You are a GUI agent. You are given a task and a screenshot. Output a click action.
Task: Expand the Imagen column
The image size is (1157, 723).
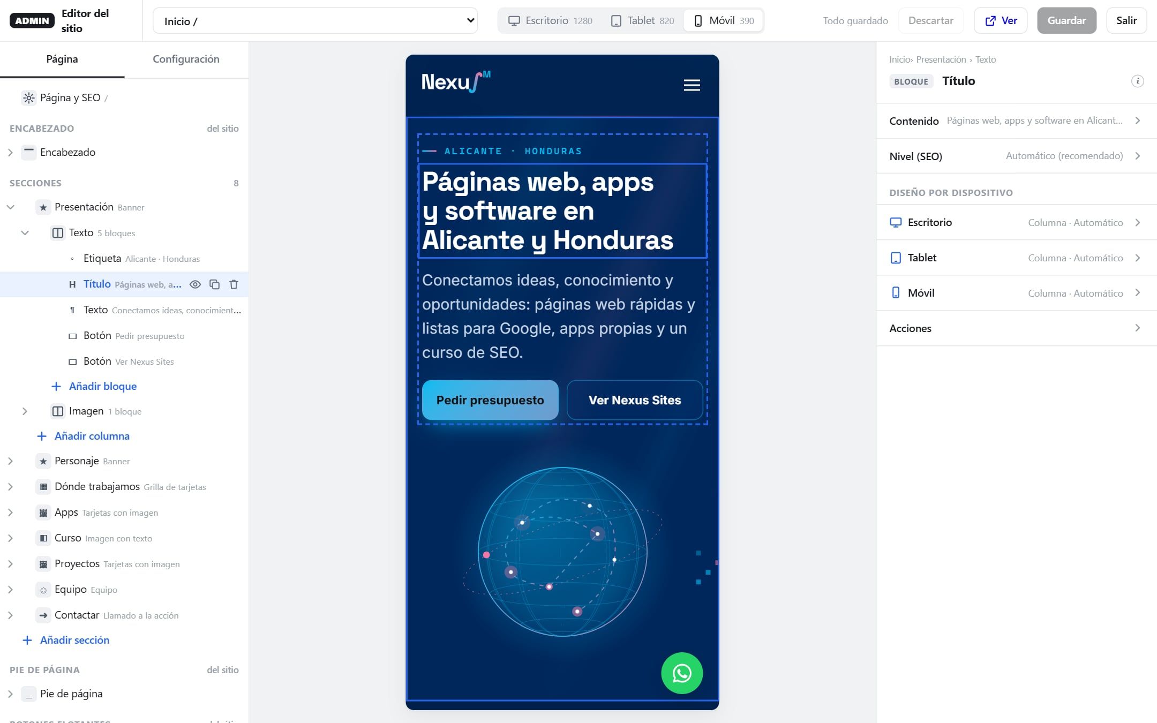[x=25, y=411]
